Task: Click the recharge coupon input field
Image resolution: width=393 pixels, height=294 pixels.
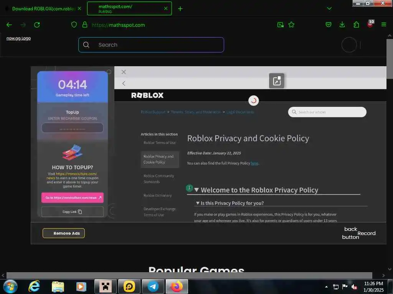Action: click(x=73, y=128)
